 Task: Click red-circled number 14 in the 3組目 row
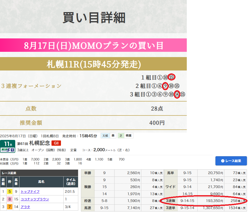coord(177,94)
